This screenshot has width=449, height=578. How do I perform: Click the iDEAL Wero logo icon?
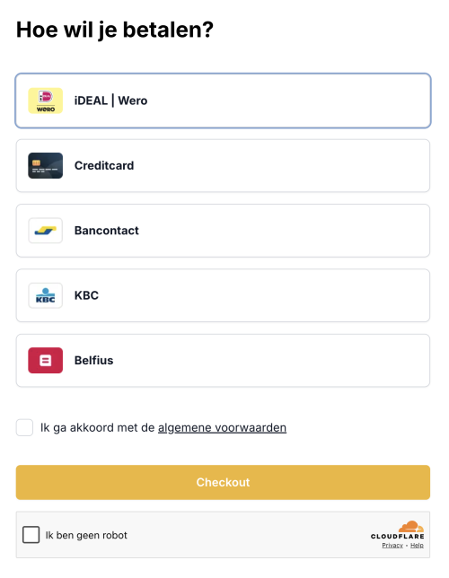pyautogui.click(x=46, y=101)
